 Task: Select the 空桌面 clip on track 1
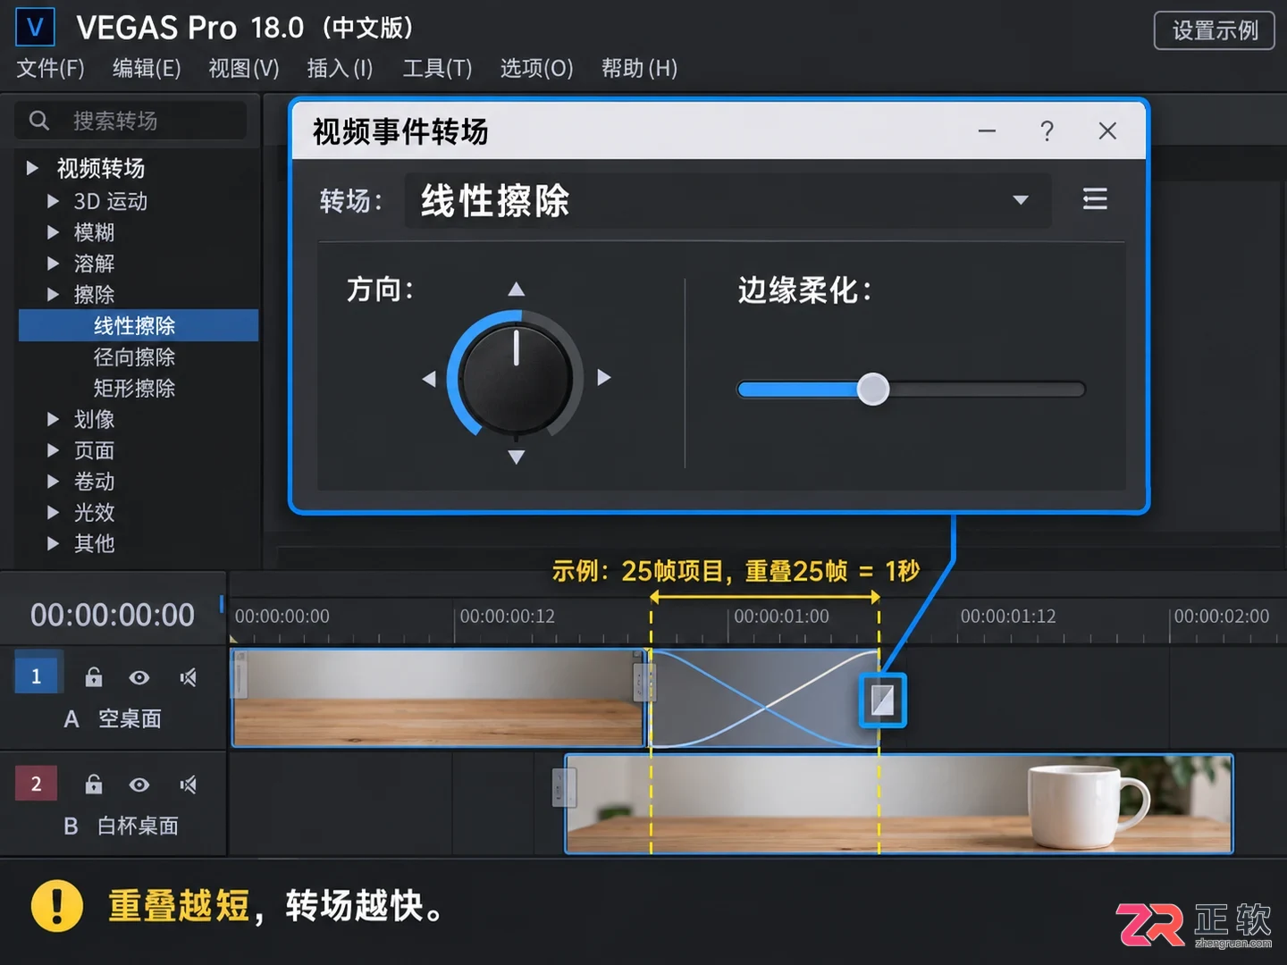click(x=438, y=698)
